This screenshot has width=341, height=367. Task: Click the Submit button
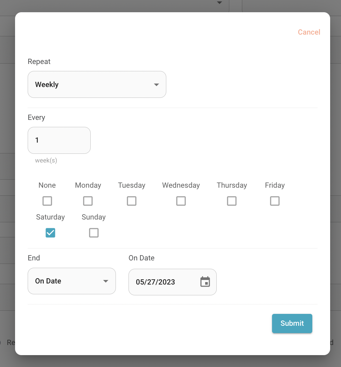point(292,323)
